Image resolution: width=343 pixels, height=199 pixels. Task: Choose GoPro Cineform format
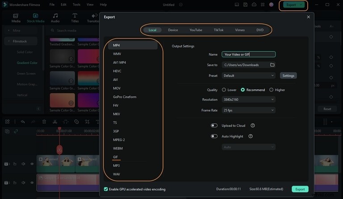click(x=125, y=97)
